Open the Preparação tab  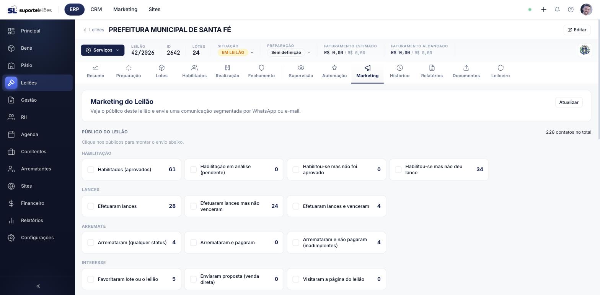point(129,71)
